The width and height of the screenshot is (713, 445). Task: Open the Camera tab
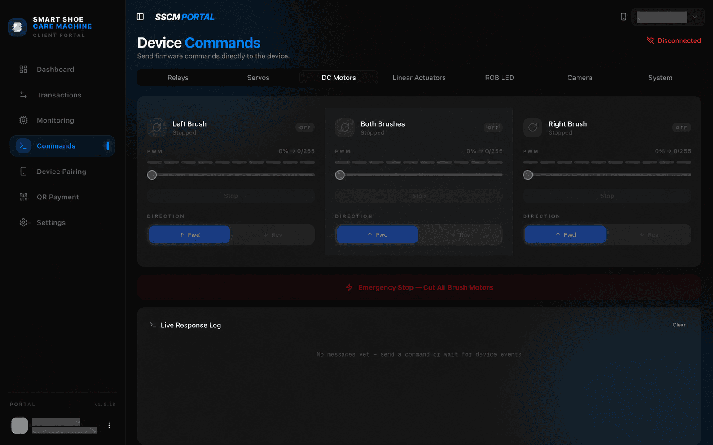pyautogui.click(x=580, y=78)
